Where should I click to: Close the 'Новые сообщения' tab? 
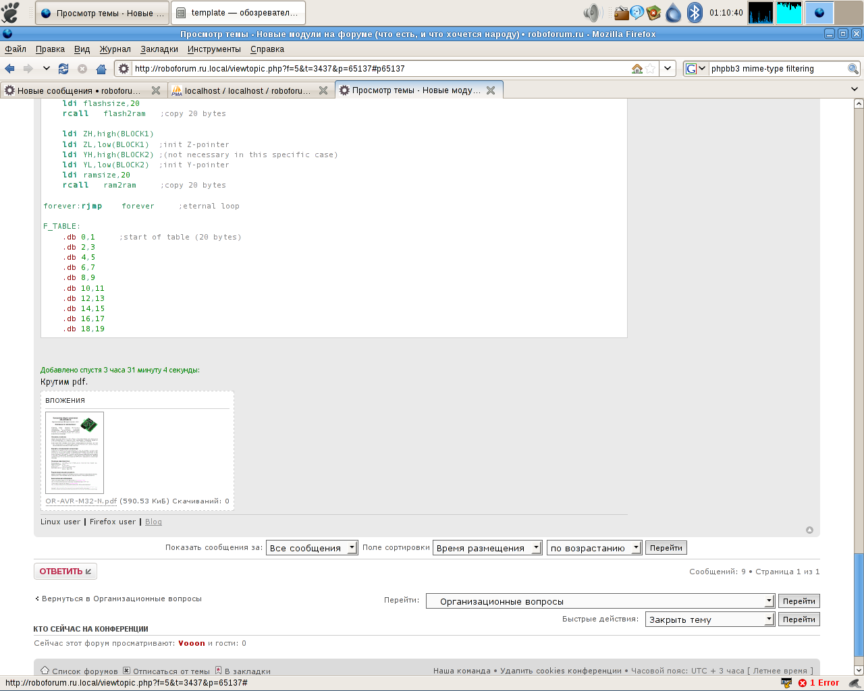(x=156, y=90)
